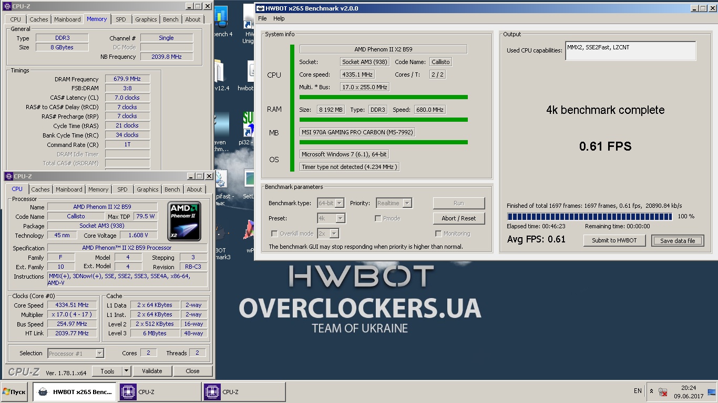Open Caches tab in the lower CPU-Z window

pos(40,189)
